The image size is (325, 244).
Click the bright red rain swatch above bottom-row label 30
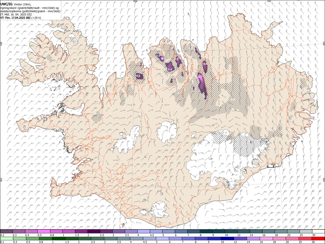coord(318,239)
